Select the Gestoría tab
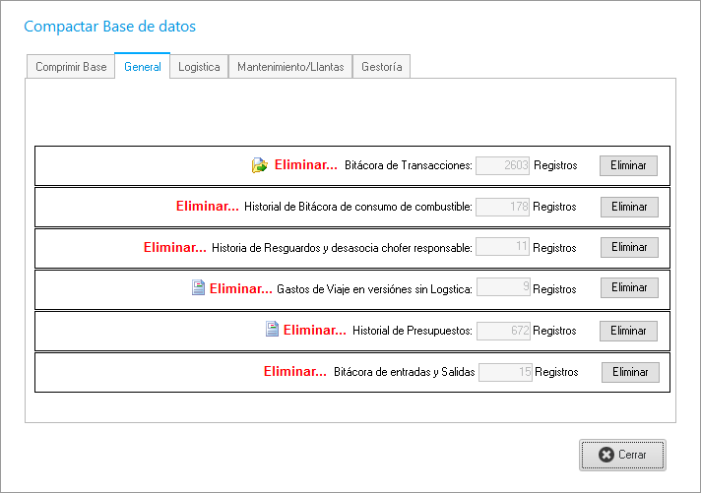Screen dimensions: 701x493 pos(381,67)
